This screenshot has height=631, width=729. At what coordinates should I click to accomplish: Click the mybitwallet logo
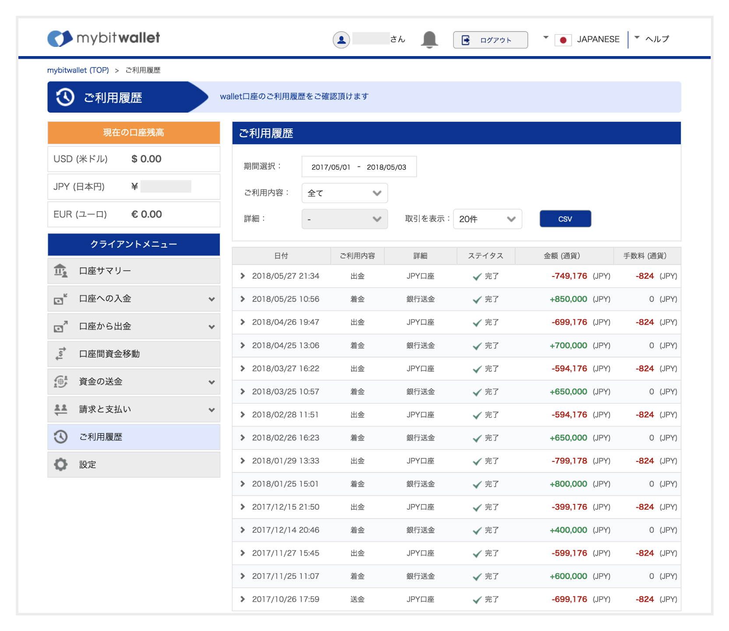point(104,38)
